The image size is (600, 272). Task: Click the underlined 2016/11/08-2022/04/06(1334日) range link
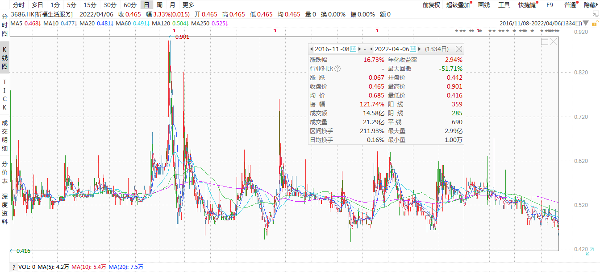coord(541,23)
